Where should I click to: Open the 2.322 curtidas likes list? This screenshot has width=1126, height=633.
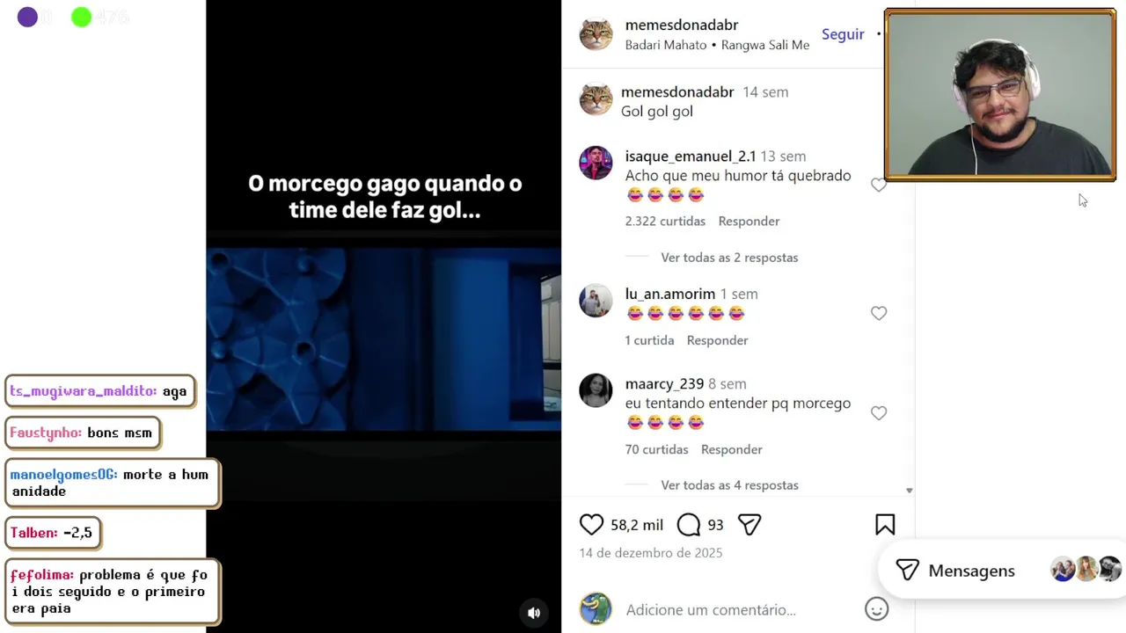point(665,222)
